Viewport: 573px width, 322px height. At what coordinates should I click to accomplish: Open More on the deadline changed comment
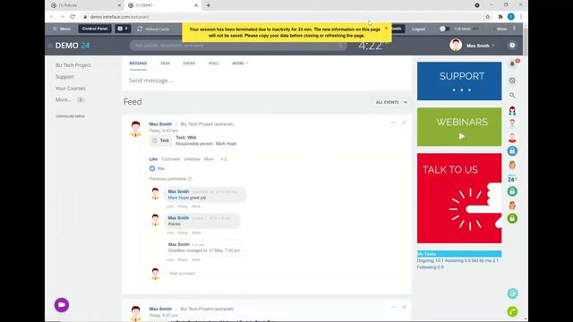[196, 259]
